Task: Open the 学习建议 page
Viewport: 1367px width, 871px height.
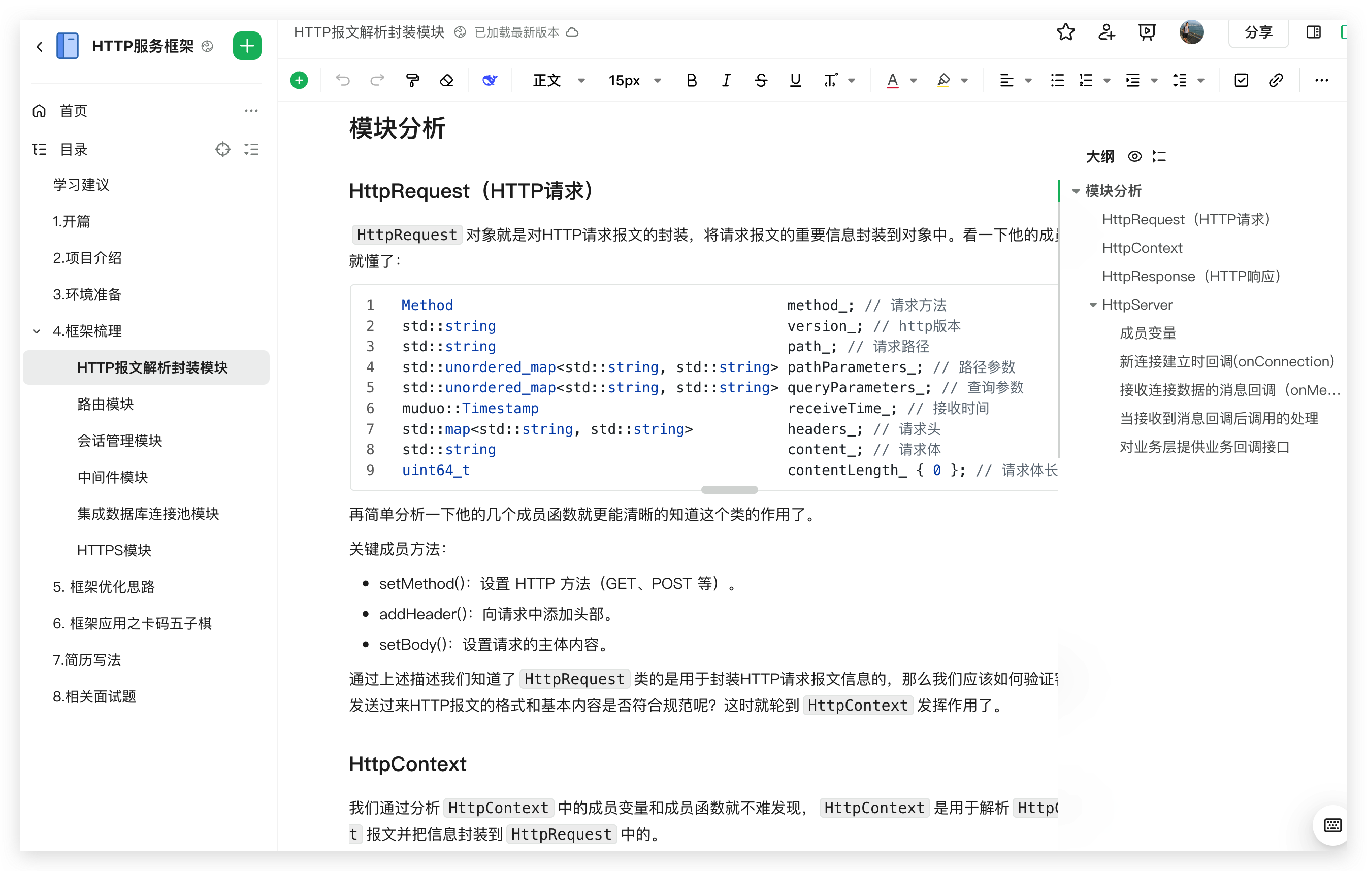Action: click(x=81, y=185)
